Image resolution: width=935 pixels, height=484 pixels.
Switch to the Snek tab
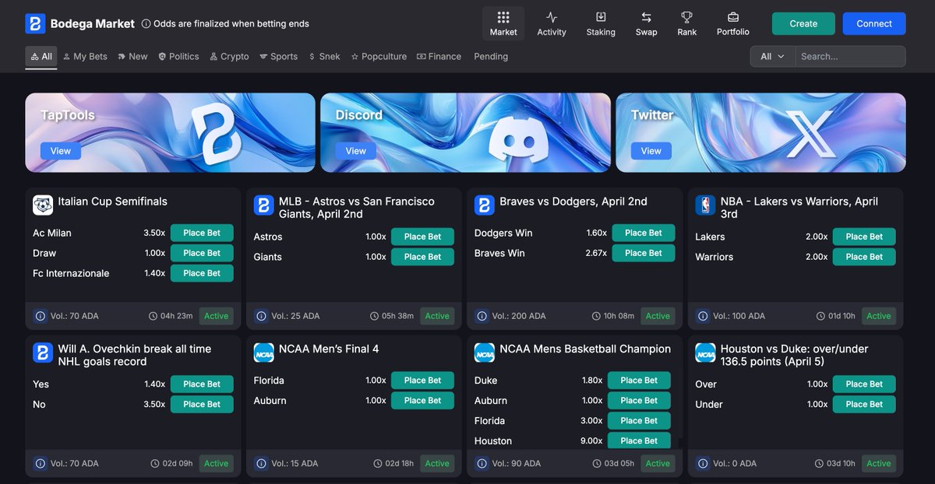pos(324,57)
